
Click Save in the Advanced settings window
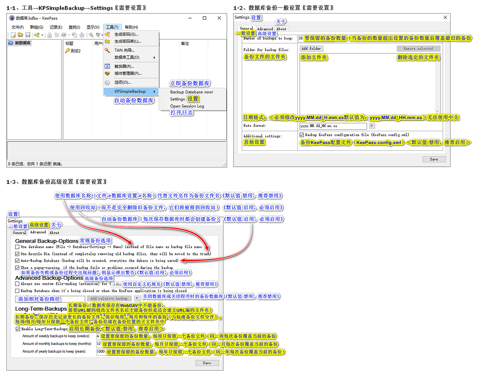click(x=207, y=363)
